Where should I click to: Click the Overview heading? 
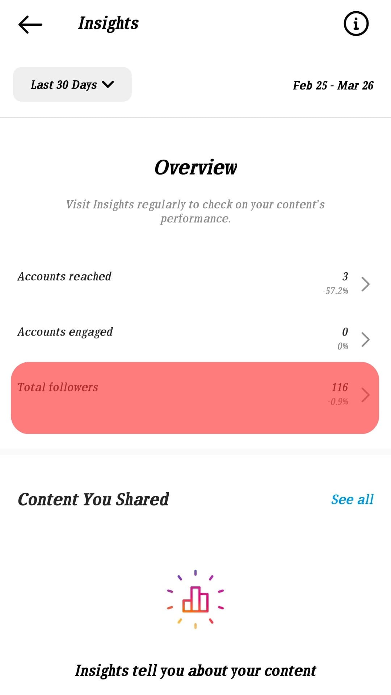(x=195, y=167)
